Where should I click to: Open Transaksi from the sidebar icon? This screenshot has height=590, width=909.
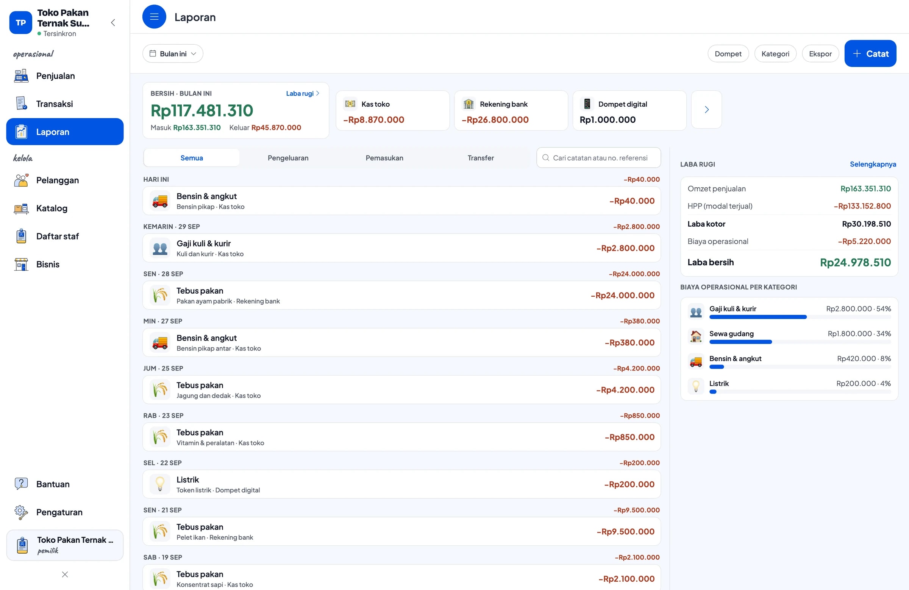21,103
